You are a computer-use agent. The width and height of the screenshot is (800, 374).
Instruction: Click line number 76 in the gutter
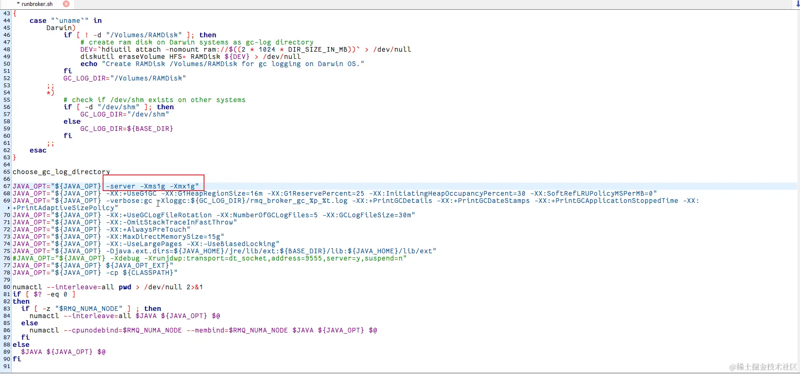pyautogui.click(x=7, y=258)
